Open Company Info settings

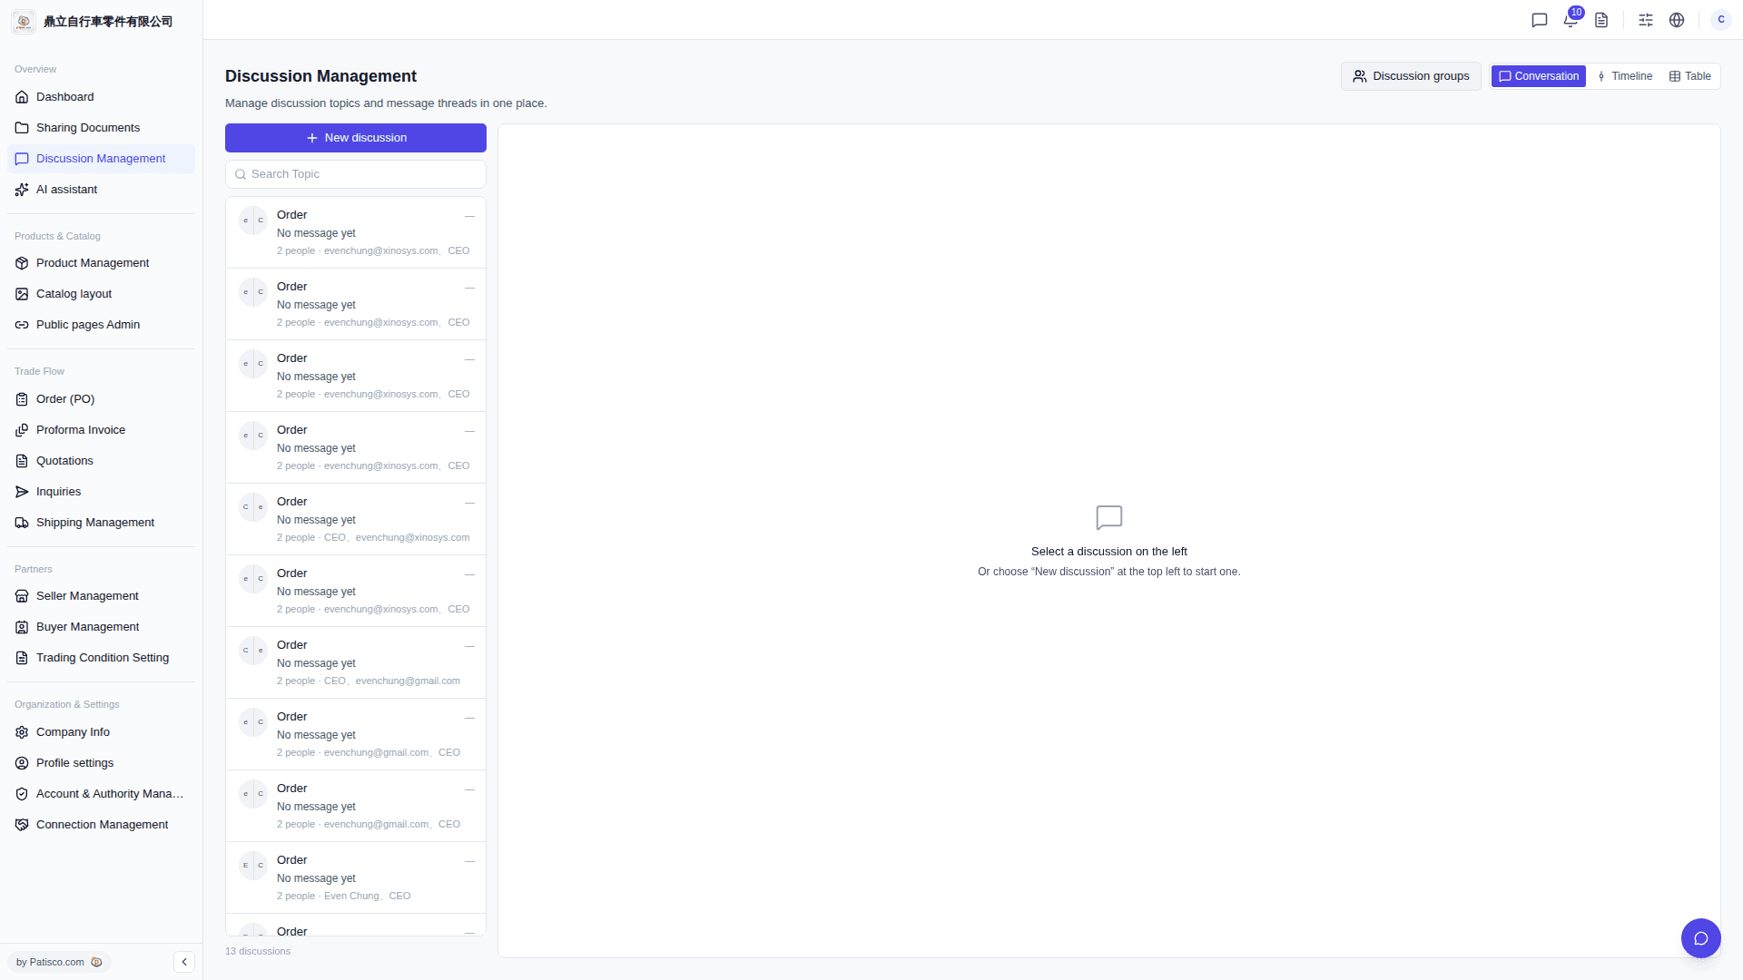(x=101, y=732)
